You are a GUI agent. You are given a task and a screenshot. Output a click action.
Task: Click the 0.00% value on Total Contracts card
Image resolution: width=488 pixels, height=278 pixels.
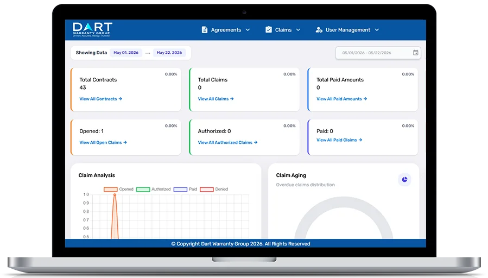[x=171, y=74]
